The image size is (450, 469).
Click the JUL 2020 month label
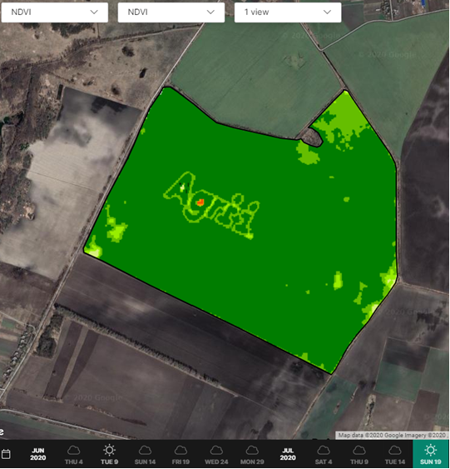[x=288, y=454]
